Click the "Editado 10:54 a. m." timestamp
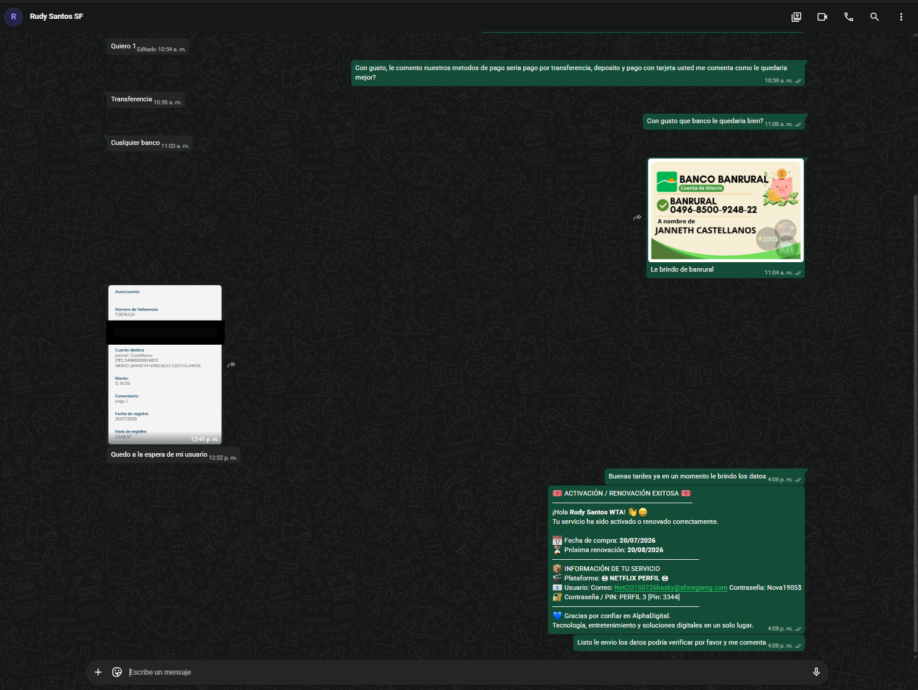This screenshot has width=918, height=690. (161, 49)
